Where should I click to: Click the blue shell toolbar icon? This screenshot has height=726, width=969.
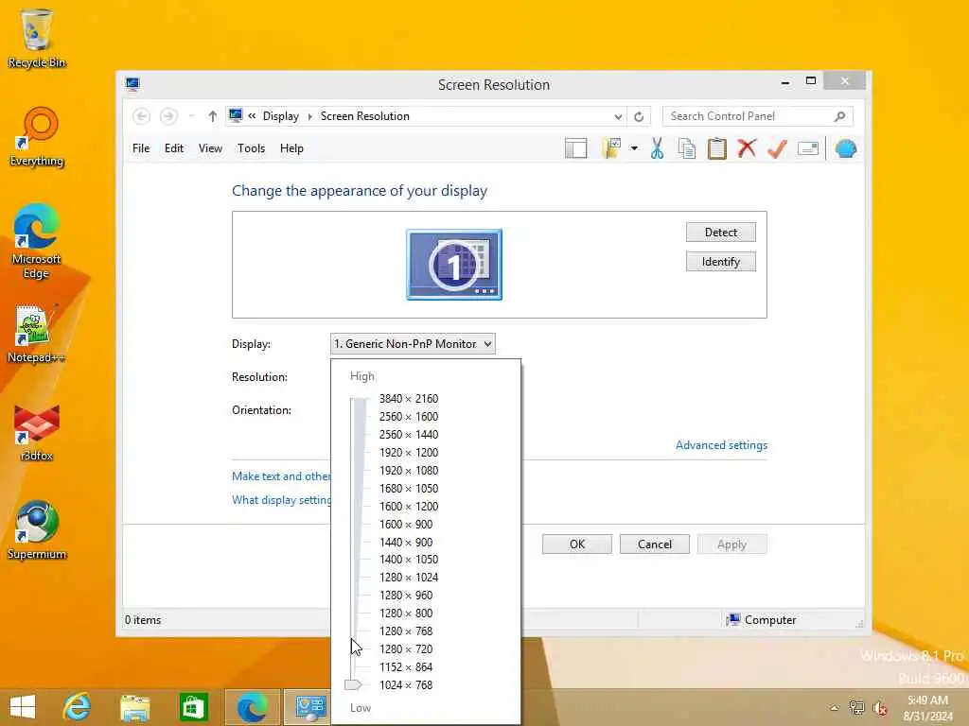click(845, 148)
